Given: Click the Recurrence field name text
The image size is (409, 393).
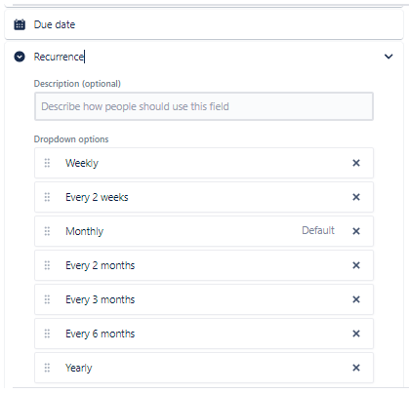Looking at the screenshot, I should coord(59,57).
